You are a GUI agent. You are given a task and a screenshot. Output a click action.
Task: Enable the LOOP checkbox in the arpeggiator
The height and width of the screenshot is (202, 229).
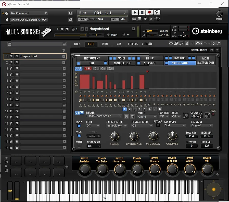[79, 125]
